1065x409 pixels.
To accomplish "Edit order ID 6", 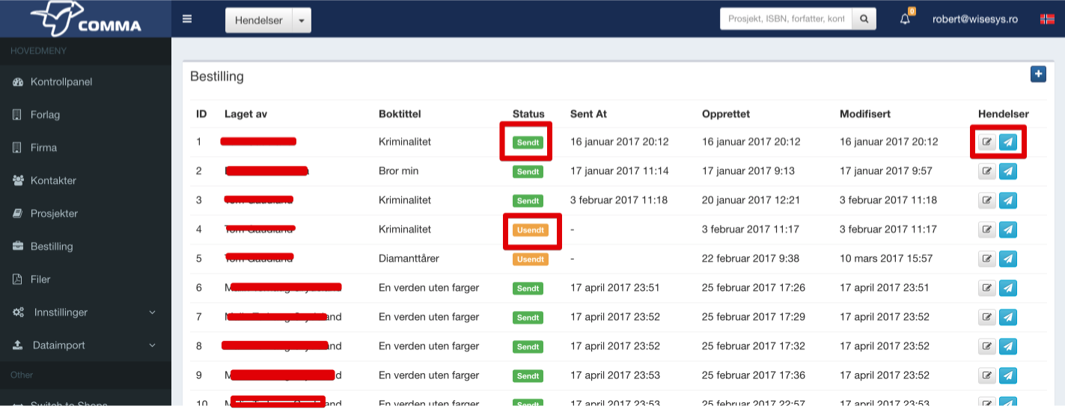I will [987, 288].
